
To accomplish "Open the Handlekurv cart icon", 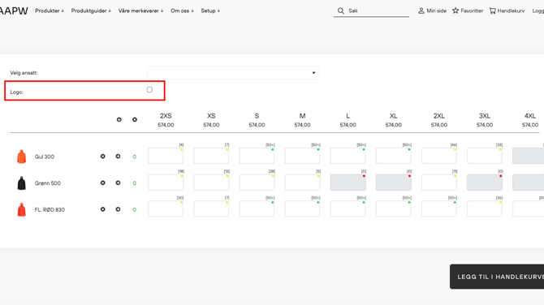I will [x=492, y=11].
